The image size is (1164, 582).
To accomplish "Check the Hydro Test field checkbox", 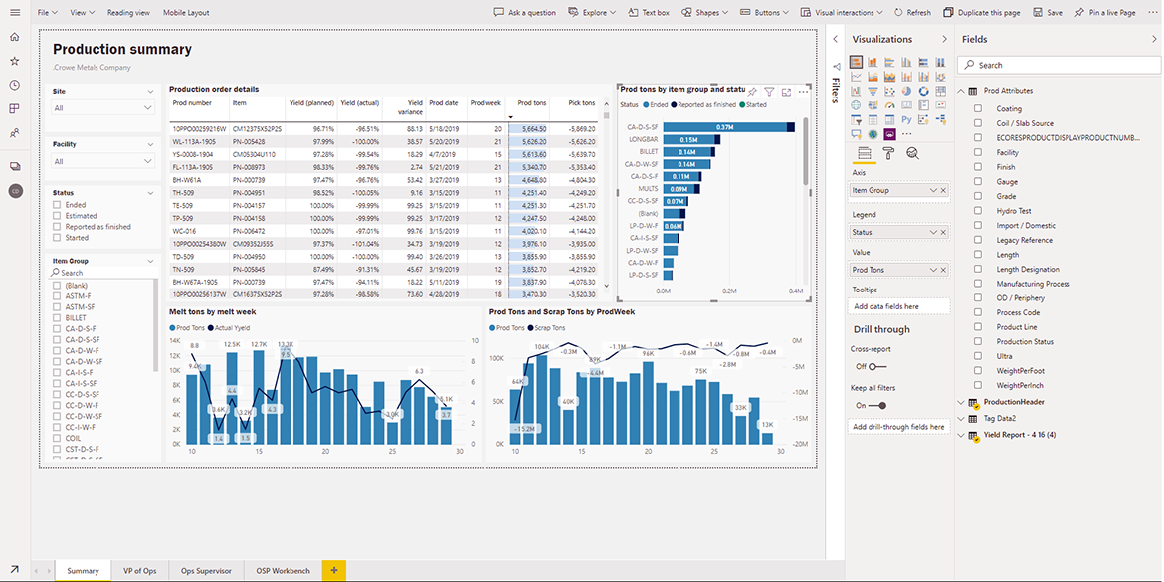I will pyautogui.click(x=978, y=211).
